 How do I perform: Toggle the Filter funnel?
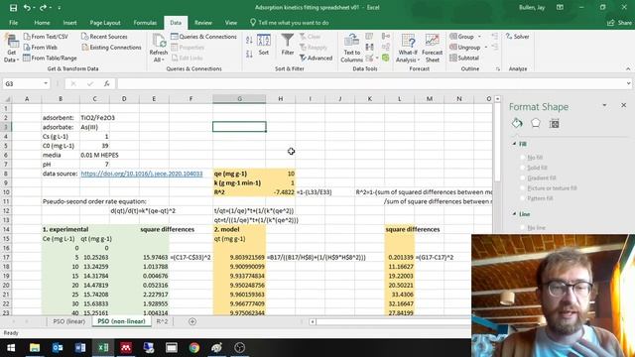(288, 45)
